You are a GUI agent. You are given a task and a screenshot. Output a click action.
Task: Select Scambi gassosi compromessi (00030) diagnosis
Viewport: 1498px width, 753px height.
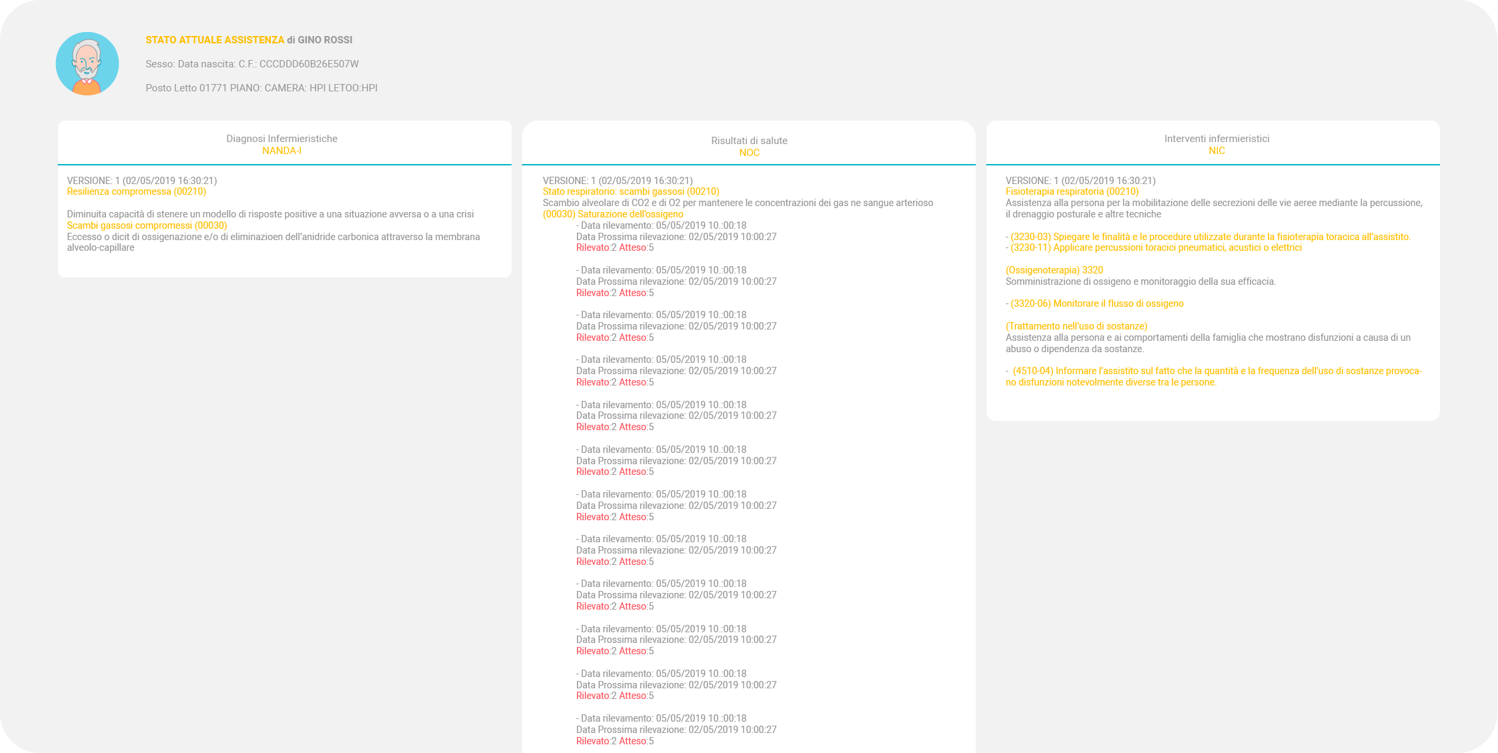pos(147,225)
